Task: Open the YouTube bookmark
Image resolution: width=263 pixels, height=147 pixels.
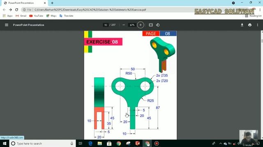Action: (36, 16)
